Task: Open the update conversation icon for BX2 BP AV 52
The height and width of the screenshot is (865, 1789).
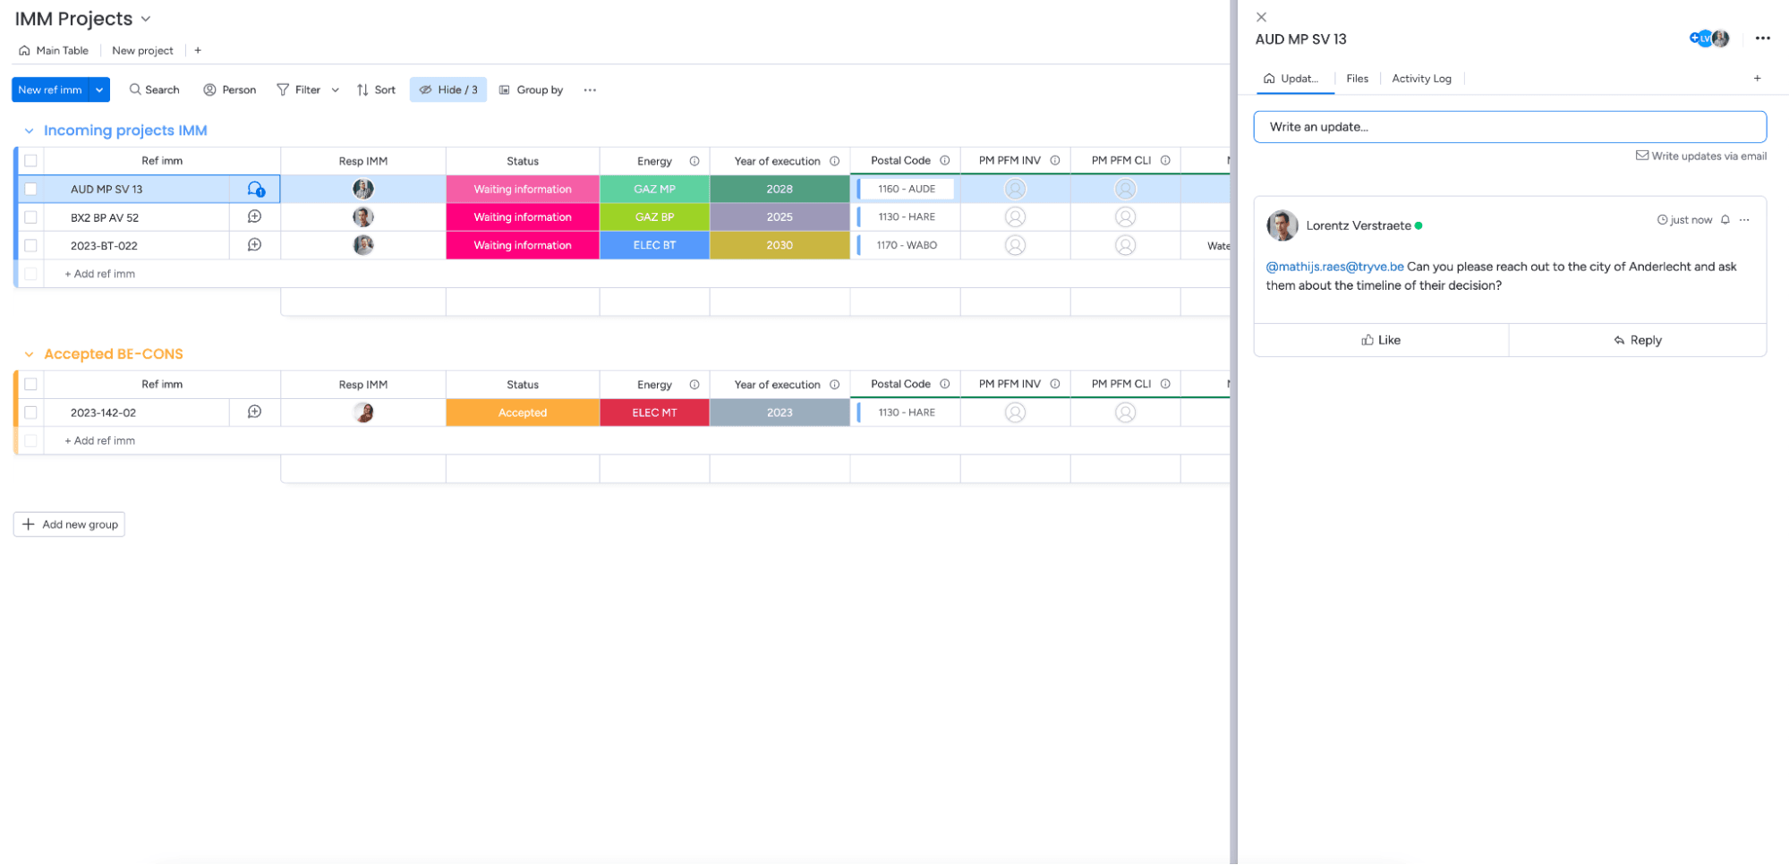Action: [x=254, y=217]
